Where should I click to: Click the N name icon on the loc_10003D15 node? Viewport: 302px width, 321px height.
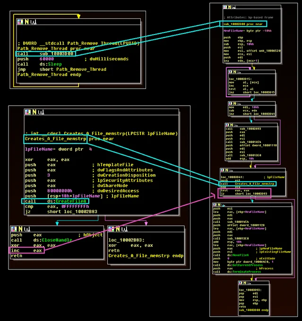[x=234, y=72]
